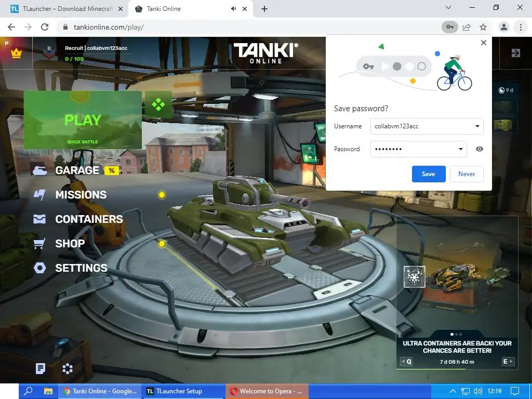Open the tab search chevron in title bar

tap(448, 7)
